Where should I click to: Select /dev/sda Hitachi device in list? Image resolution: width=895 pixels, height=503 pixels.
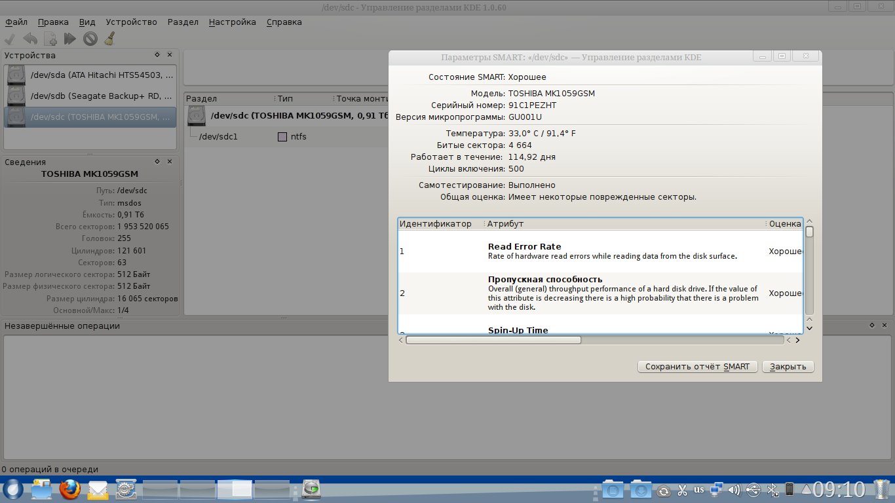90,75
